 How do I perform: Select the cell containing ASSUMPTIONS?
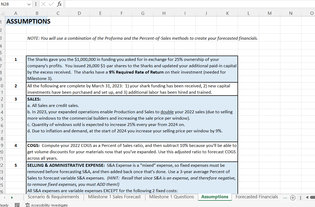click(16, 21)
